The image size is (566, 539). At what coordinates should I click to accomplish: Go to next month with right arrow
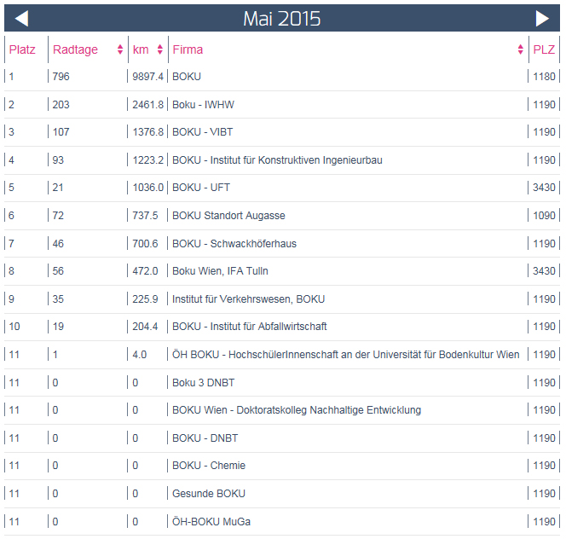click(542, 19)
